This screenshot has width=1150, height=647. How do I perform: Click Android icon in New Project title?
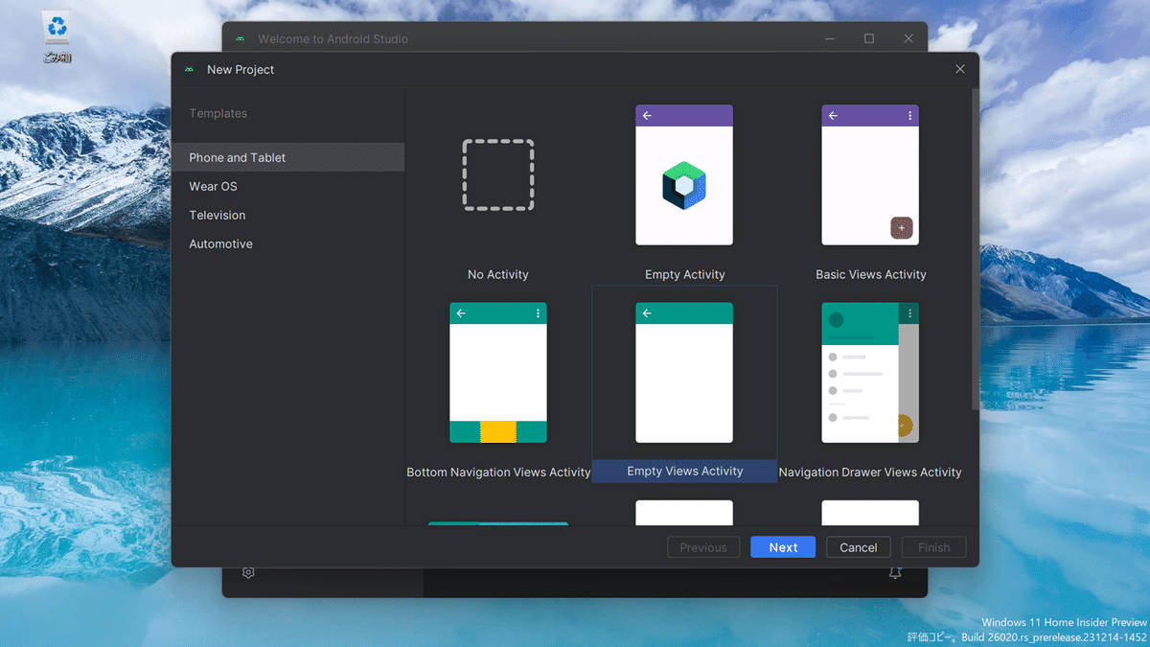pos(190,69)
